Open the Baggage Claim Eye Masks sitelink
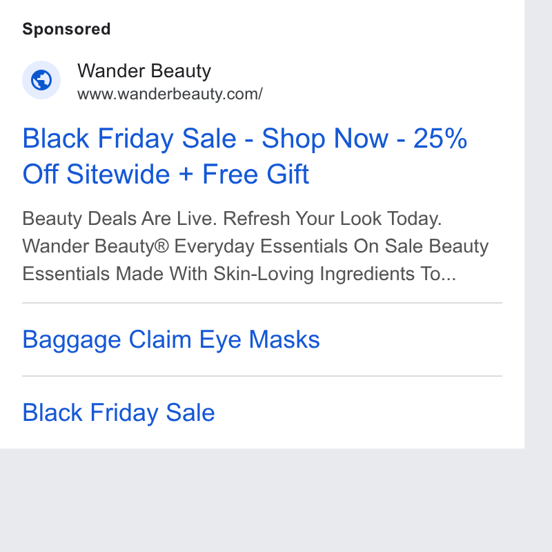 click(171, 339)
